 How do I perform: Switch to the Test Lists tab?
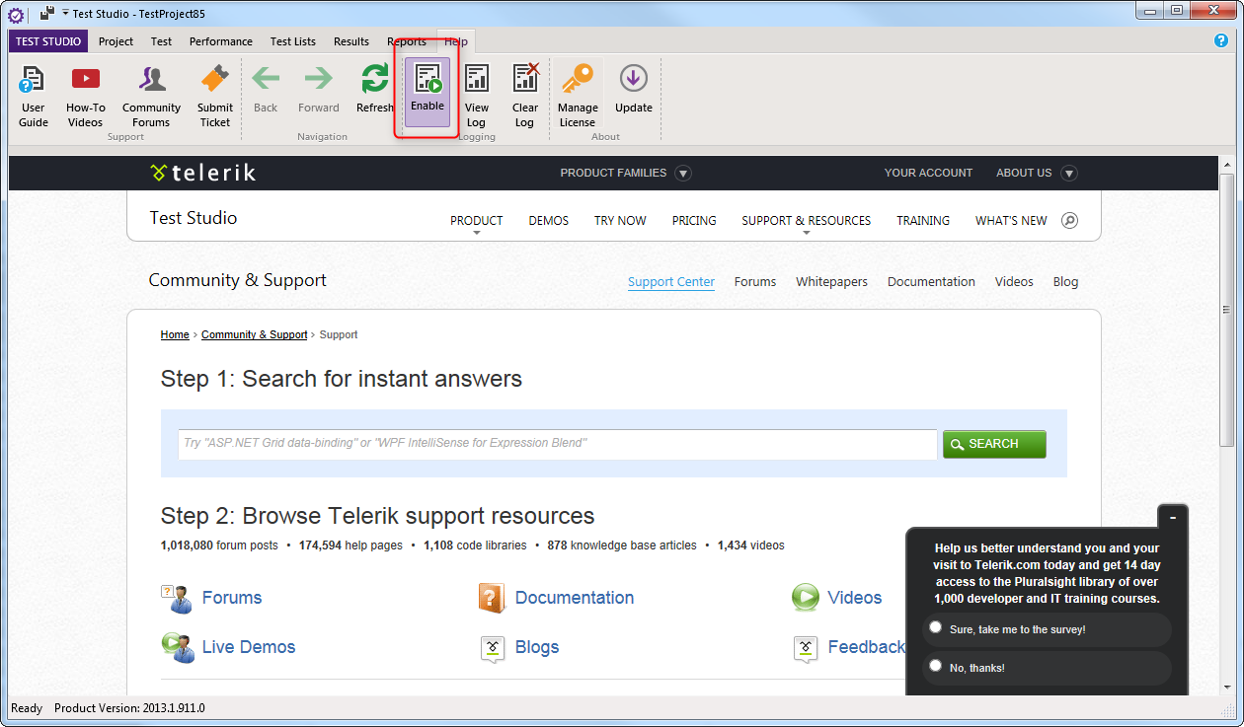pos(293,41)
